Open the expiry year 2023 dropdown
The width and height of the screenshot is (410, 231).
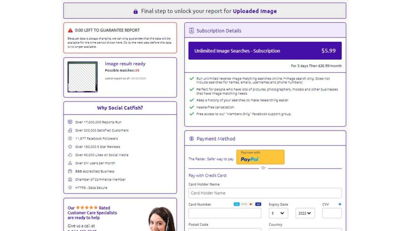click(305, 213)
